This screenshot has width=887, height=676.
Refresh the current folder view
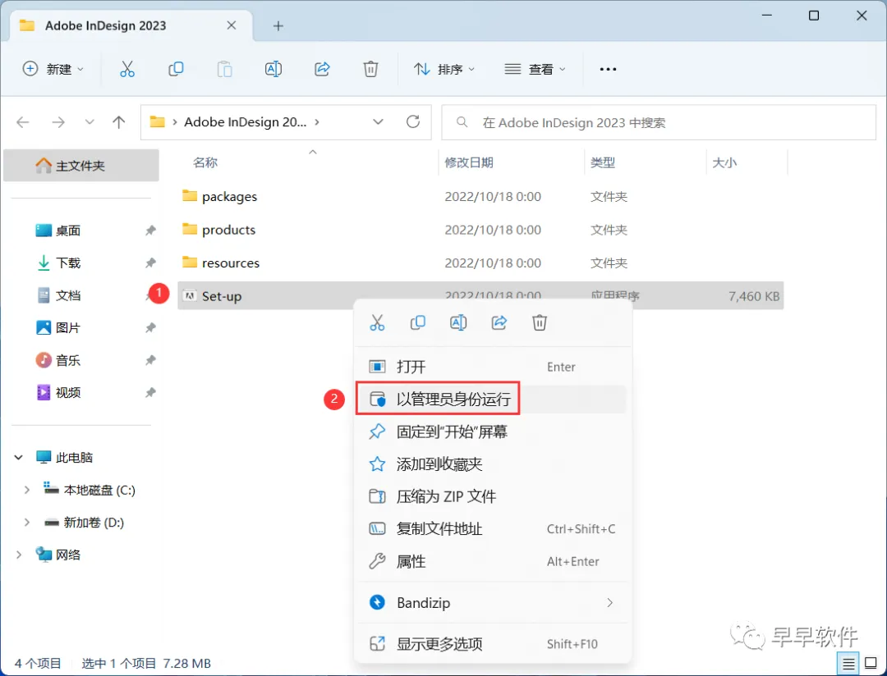[413, 121]
